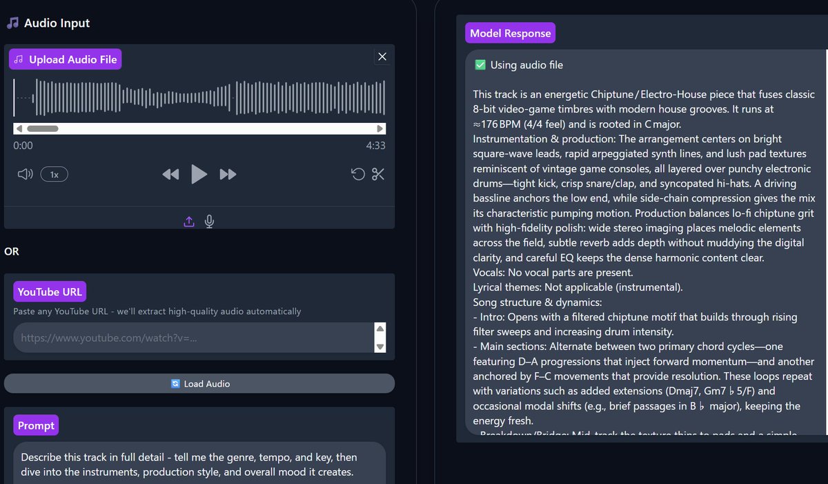The height and width of the screenshot is (484, 828).
Task: Click the YouTube URL label
Action: click(x=50, y=291)
